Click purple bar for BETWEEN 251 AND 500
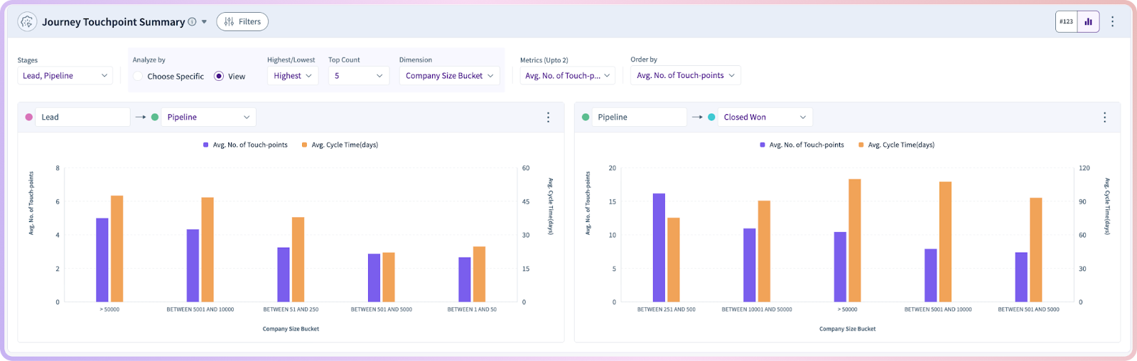 point(659,248)
